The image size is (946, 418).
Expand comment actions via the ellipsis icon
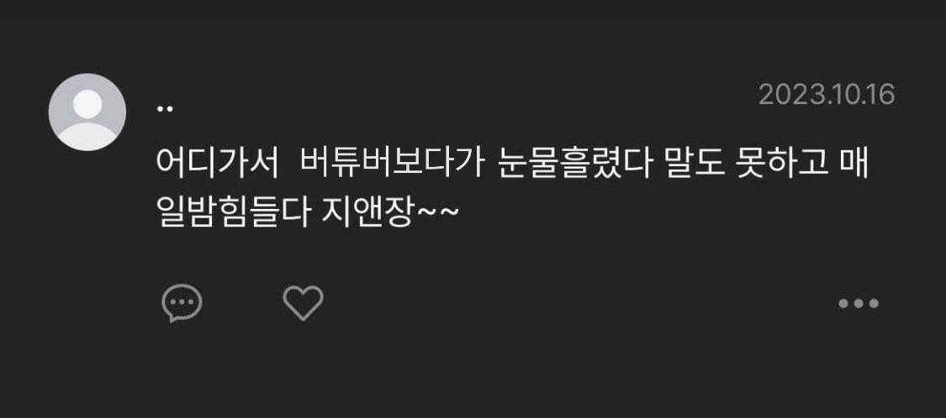pos(859,304)
